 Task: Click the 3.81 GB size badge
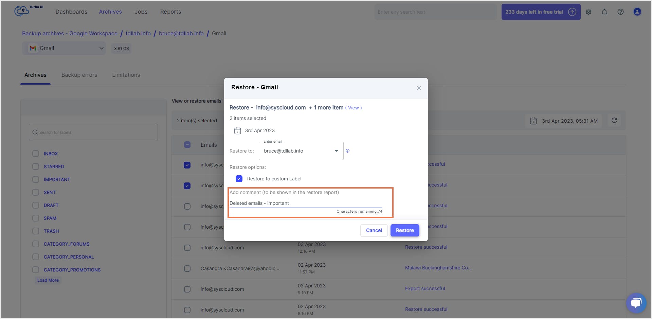coord(121,49)
